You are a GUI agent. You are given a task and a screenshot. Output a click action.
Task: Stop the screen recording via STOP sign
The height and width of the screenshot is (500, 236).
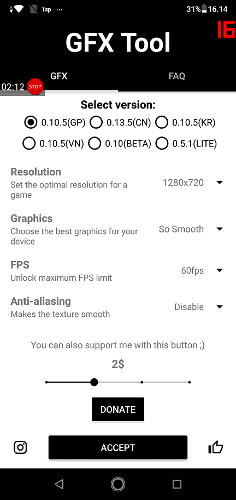click(x=36, y=87)
